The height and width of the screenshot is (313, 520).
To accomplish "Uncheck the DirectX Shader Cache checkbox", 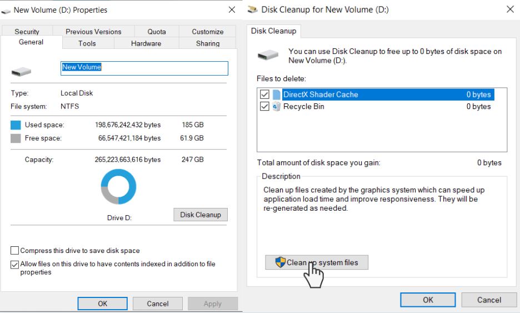I will tap(264, 95).
